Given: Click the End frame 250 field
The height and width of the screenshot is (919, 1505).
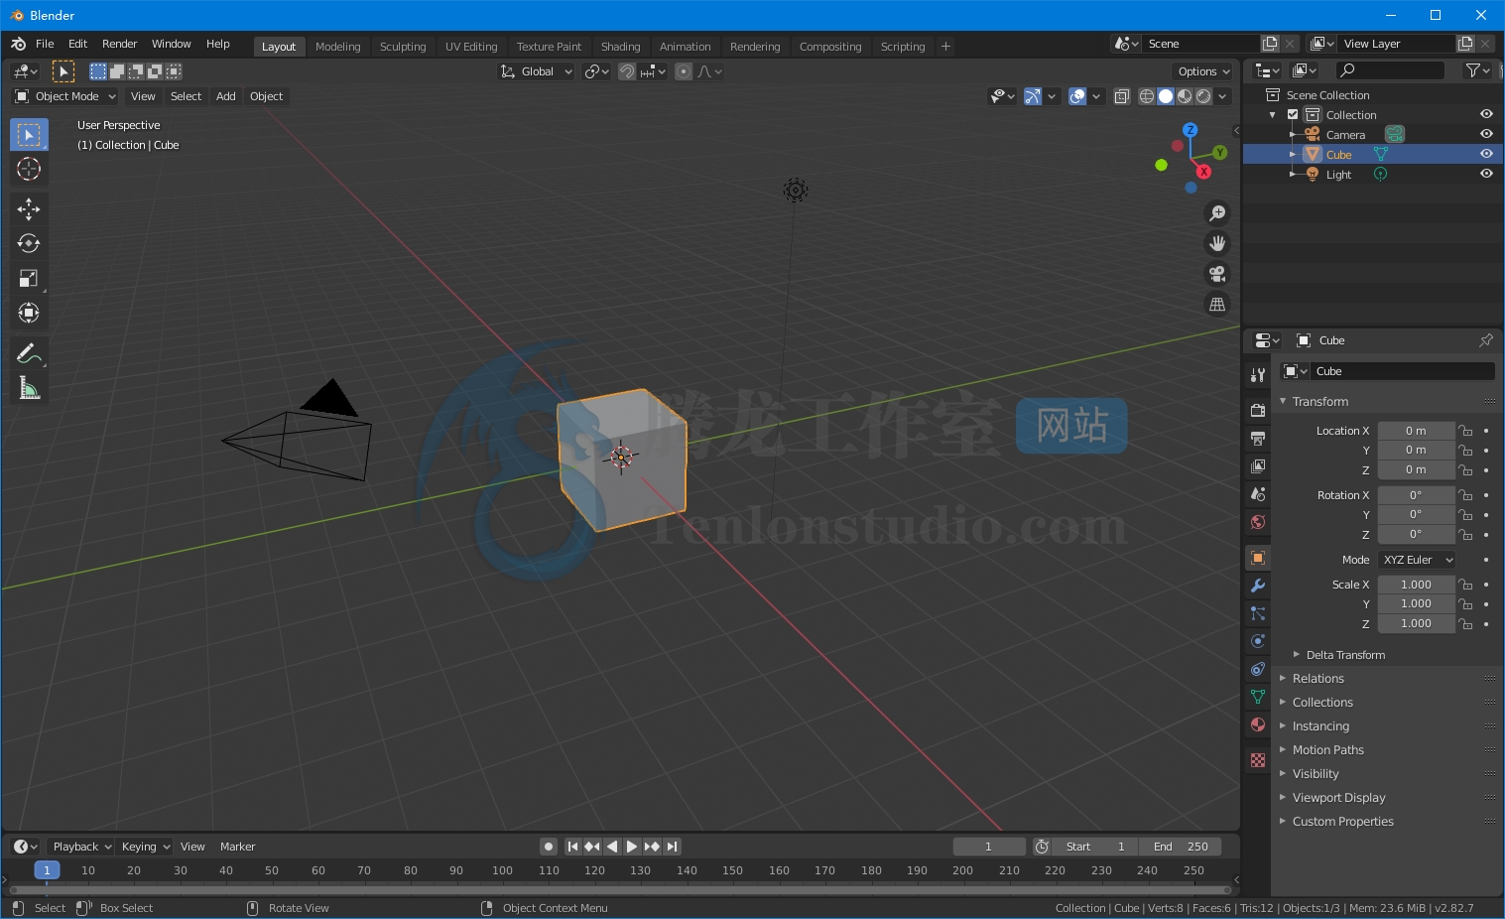Looking at the screenshot, I should pyautogui.click(x=1181, y=847).
